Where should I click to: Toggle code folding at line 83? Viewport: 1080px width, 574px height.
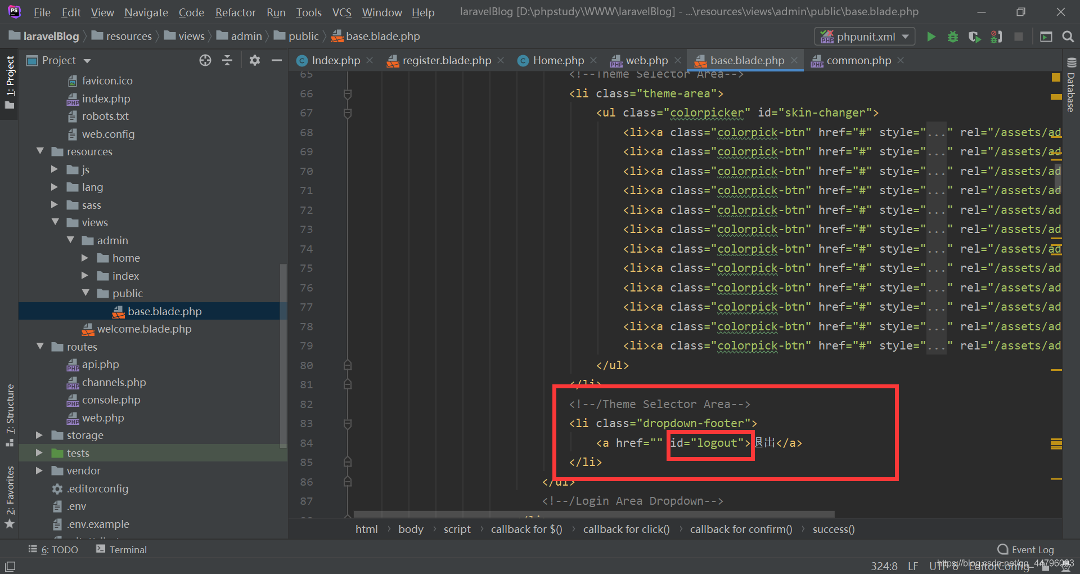(x=348, y=424)
